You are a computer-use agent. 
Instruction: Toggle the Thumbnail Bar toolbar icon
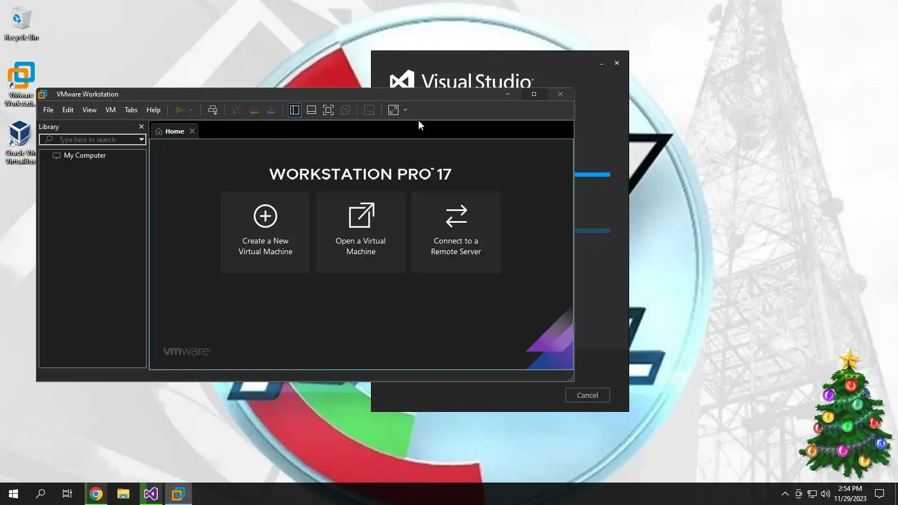[311, 110]
